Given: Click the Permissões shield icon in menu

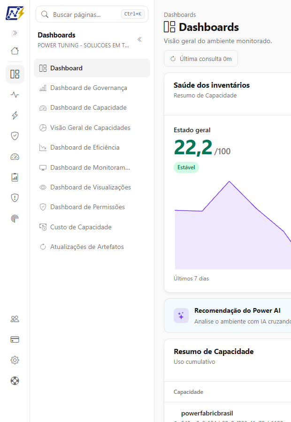Looking at the screenshot, I should (x=43, y=207).
